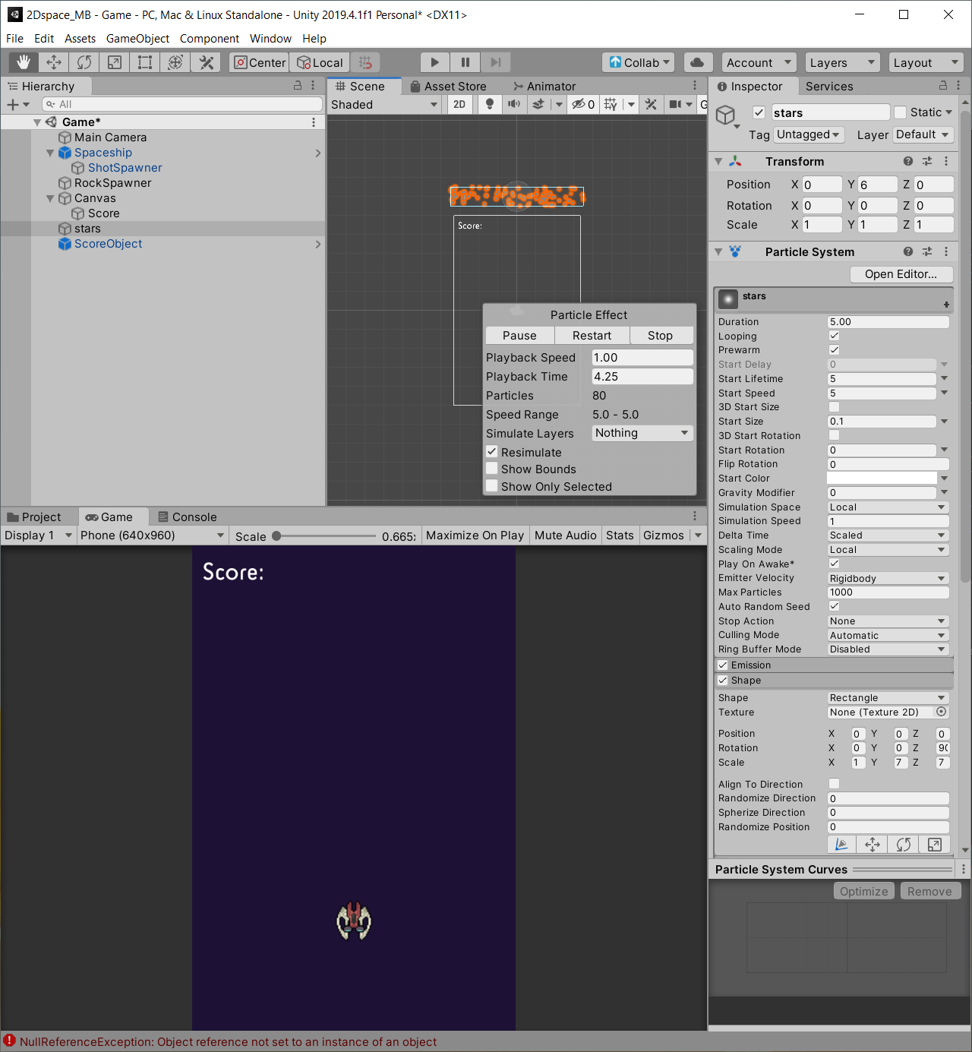Switch to the Console tab
The image size is (972, 1052).
(x=188, y=517)
